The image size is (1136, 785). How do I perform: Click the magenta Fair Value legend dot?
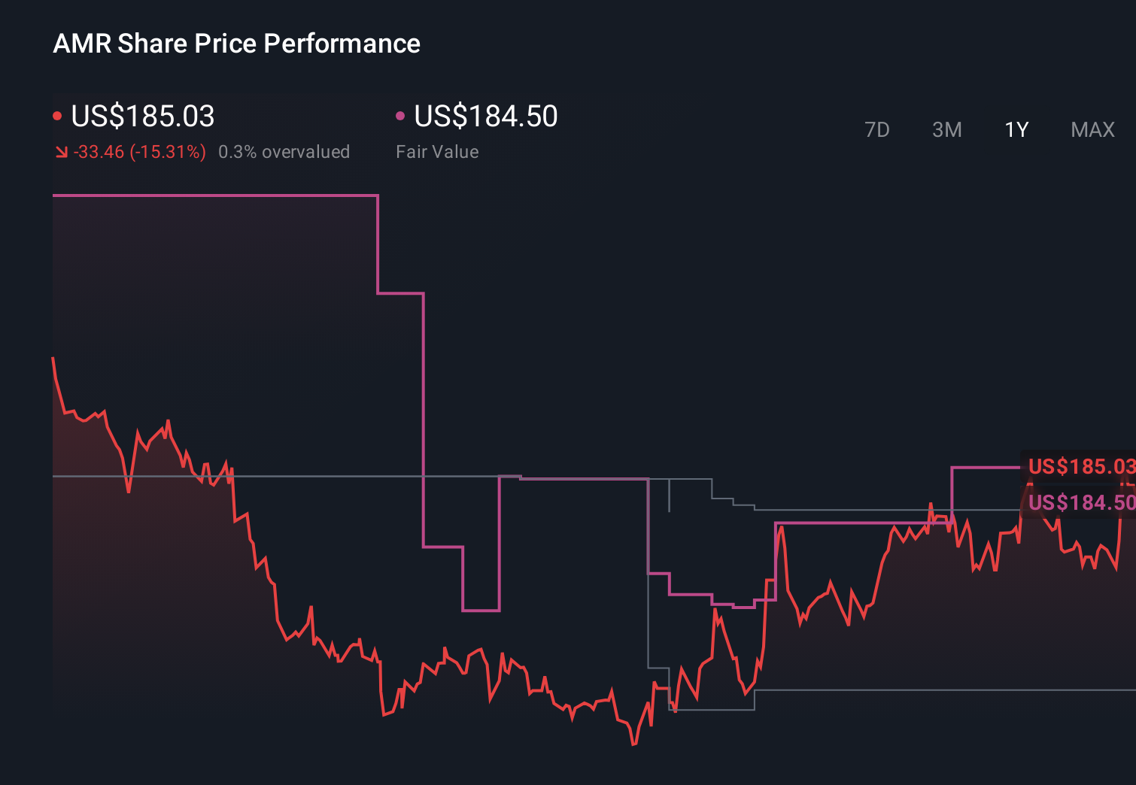point(400,114)
